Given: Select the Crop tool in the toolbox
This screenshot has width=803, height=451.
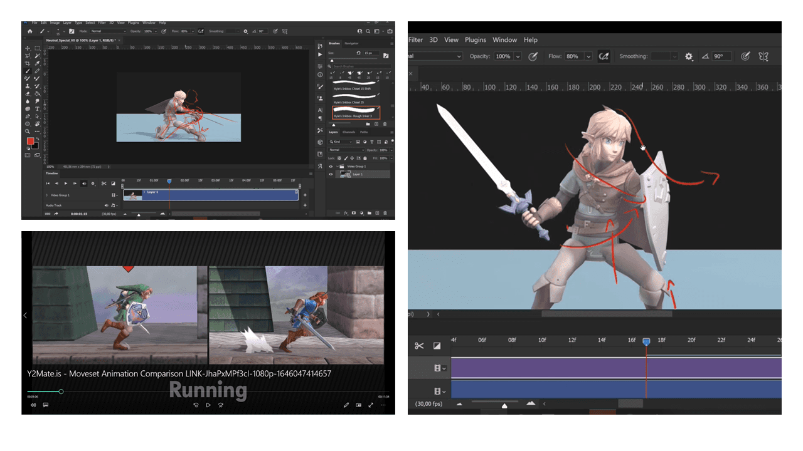Looking at the screenshot, I should [x=28, y=63].
